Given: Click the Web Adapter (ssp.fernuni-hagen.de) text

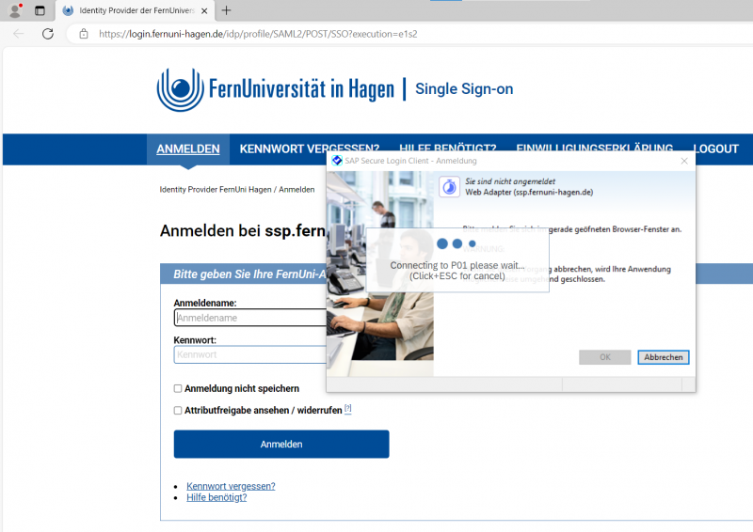Looking at the screenshot, I should tap(529, 193).
